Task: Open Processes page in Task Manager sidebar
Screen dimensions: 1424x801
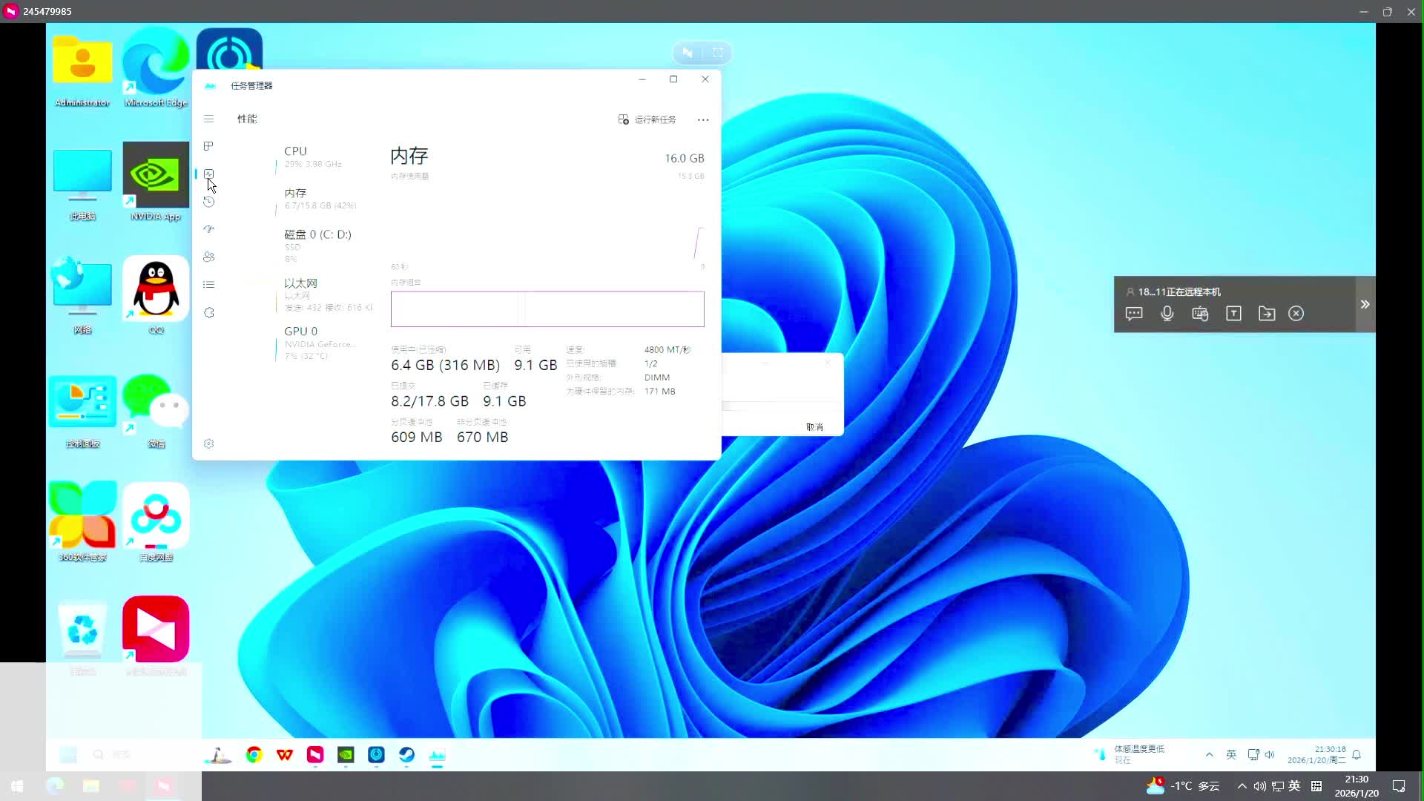Action: [208, 146]
